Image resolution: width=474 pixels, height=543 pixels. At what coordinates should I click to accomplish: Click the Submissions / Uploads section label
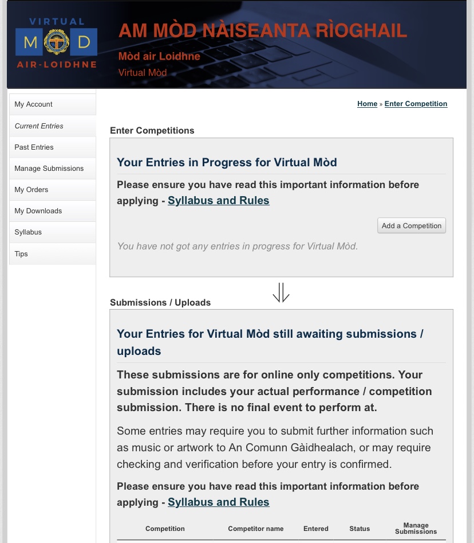click(160, 302)
